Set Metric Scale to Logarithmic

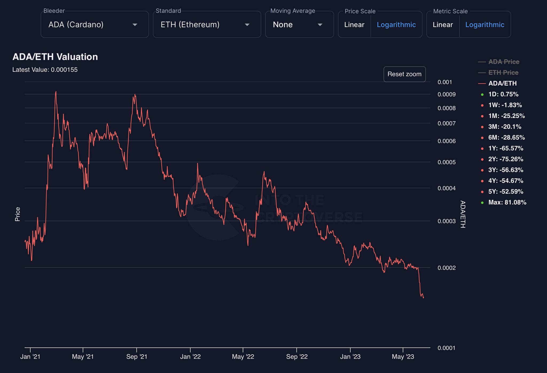tap(485, 25)
